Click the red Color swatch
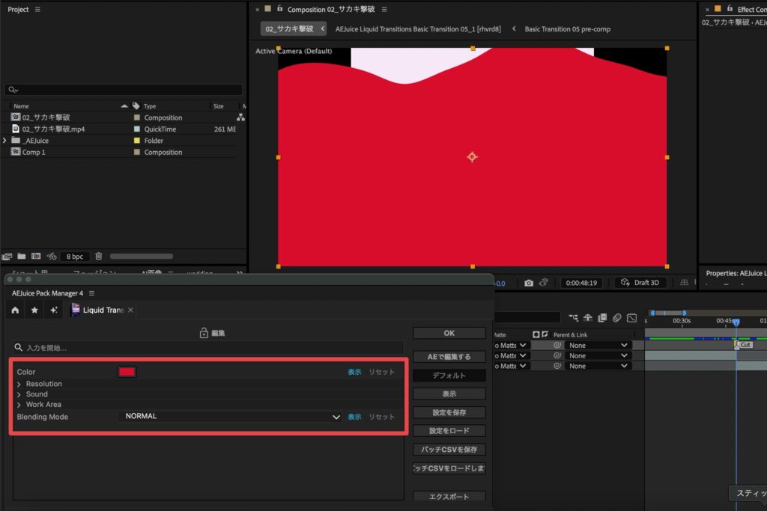767x511 pixels. [127, 372]
